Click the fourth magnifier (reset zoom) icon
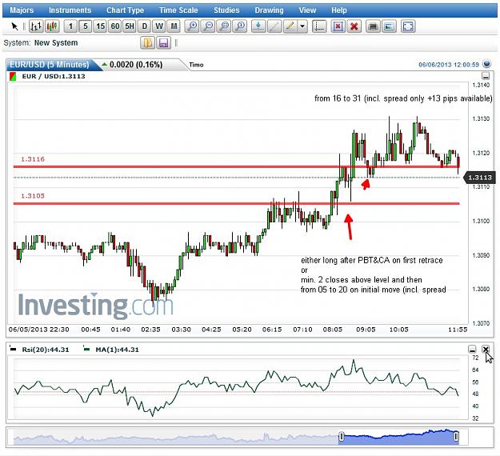Screen dimensions: 500x456 pyautogui.click(x=241, y=26)
